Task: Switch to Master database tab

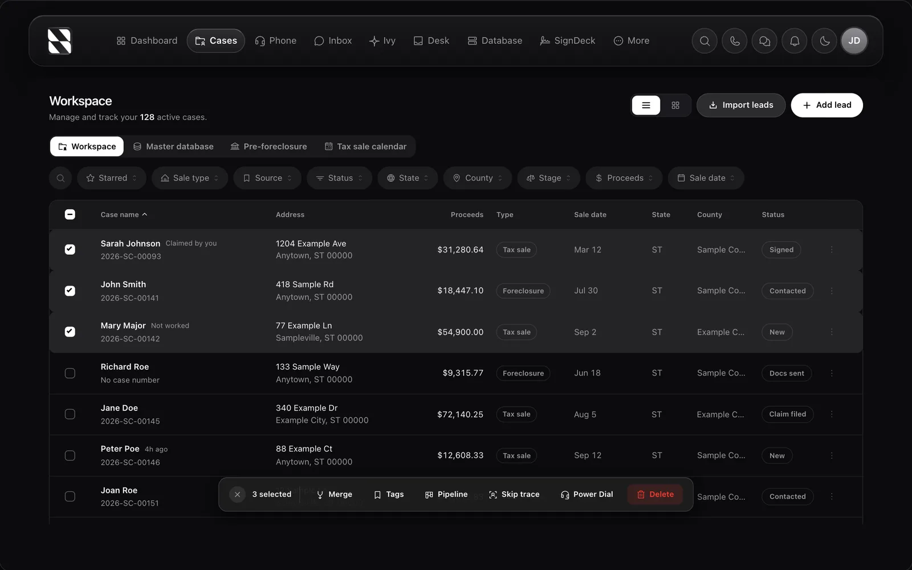Action: (173, 146)
